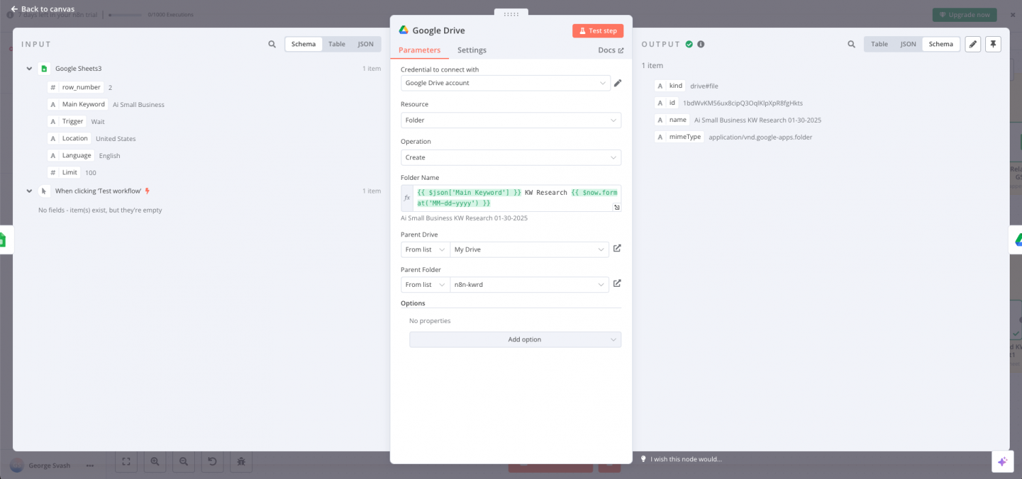Screen dimensions: 1022x479
Task: Open the Docs link
Action: pos(610,50)
